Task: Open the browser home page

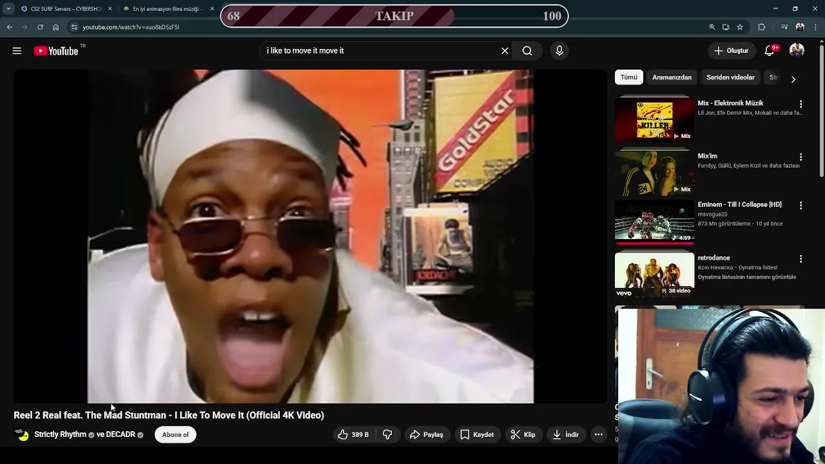Action: 55,27
